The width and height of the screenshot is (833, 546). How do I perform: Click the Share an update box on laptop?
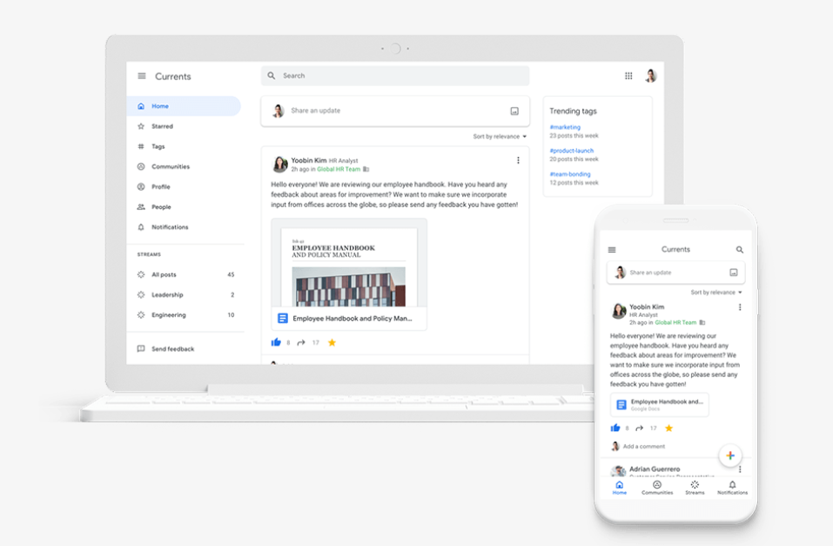(x=394, y=111)
